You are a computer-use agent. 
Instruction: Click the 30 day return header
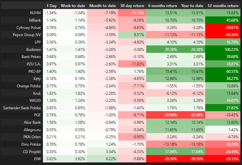(132, 5)
